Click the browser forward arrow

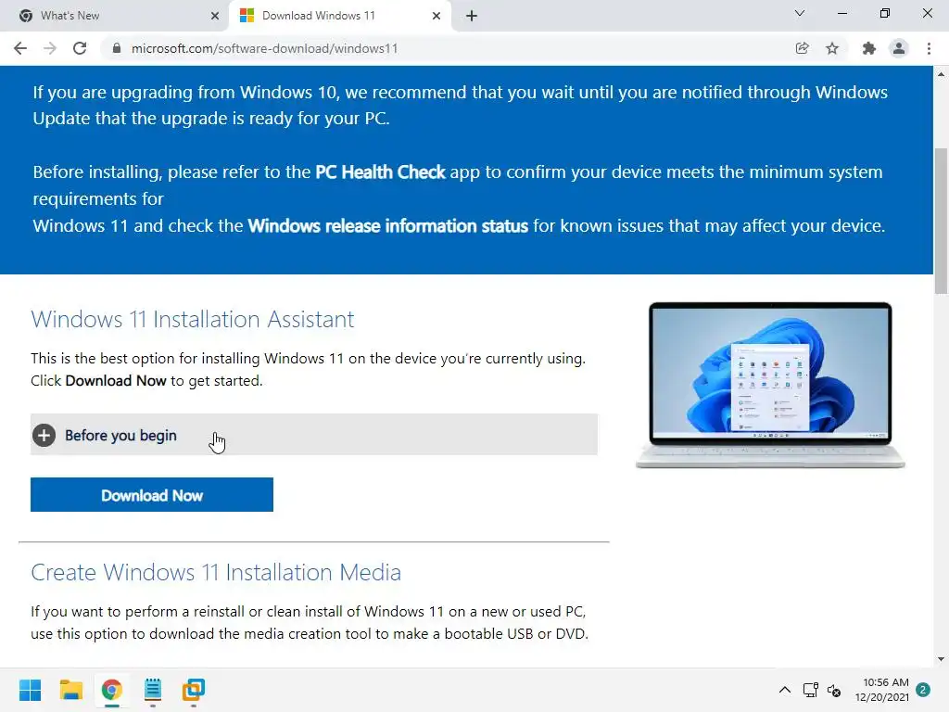(x=50, y=48)
